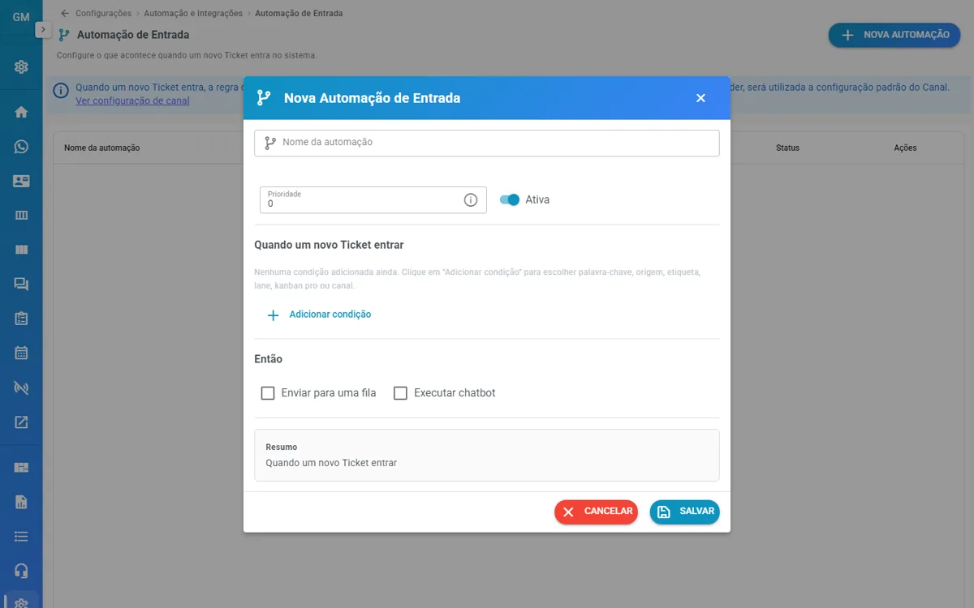Click the NOVA AUTOMAÇÃO button
Image resolution: width=974 pixels, height=608 pixels.
[x=894, y=36]
